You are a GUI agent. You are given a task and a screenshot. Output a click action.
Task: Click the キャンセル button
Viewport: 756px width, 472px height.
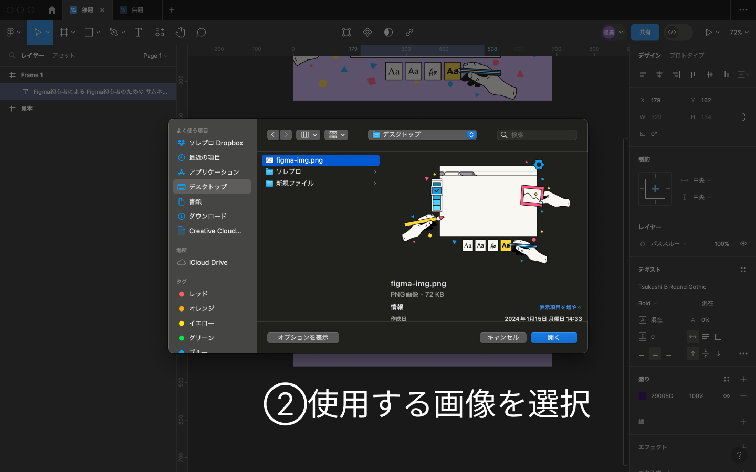point(503,338)
